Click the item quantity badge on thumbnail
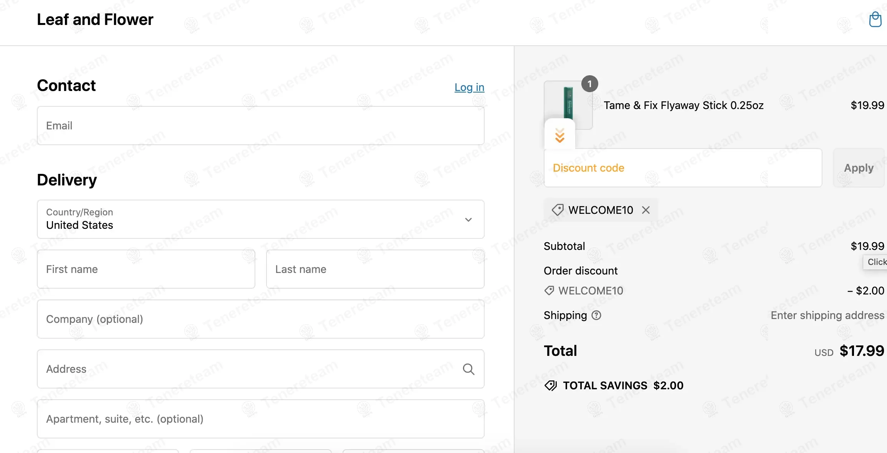The height and width of the screenshot is (453, 887). click(589, 84)
